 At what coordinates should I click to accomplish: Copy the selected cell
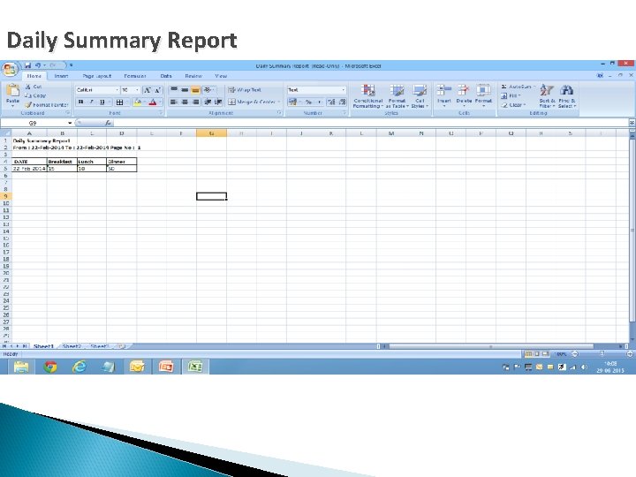pyautogui.click(x=35, y=95)
